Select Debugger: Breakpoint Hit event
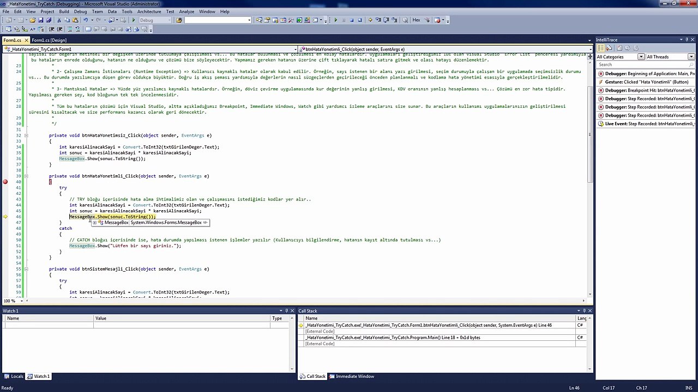Image resolution: width=698 pixels, height=392 pixels. 646,90
